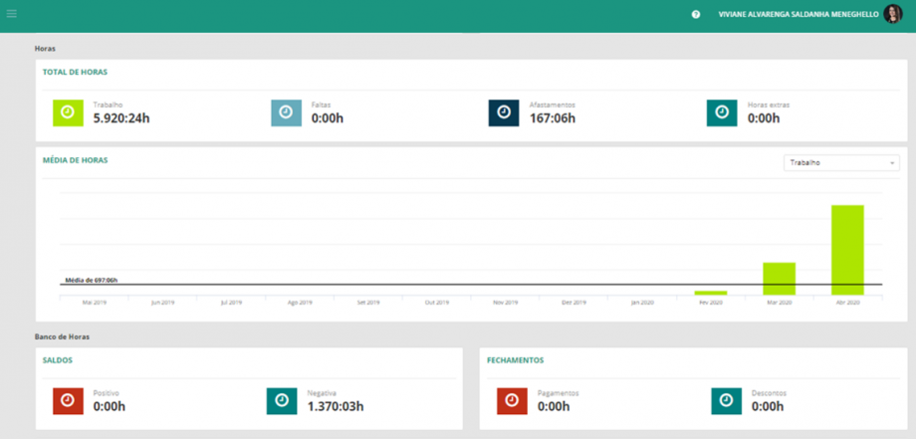The height and width of the screenshot is (439, 916).
Task: Click the 167:06h Afastamentos value
Action: point(552,118)
